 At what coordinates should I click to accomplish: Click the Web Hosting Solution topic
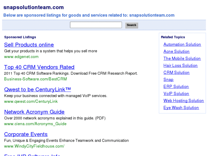pos(184,100)
